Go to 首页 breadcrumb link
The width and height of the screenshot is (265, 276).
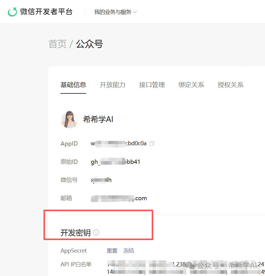tap(57, 44)
